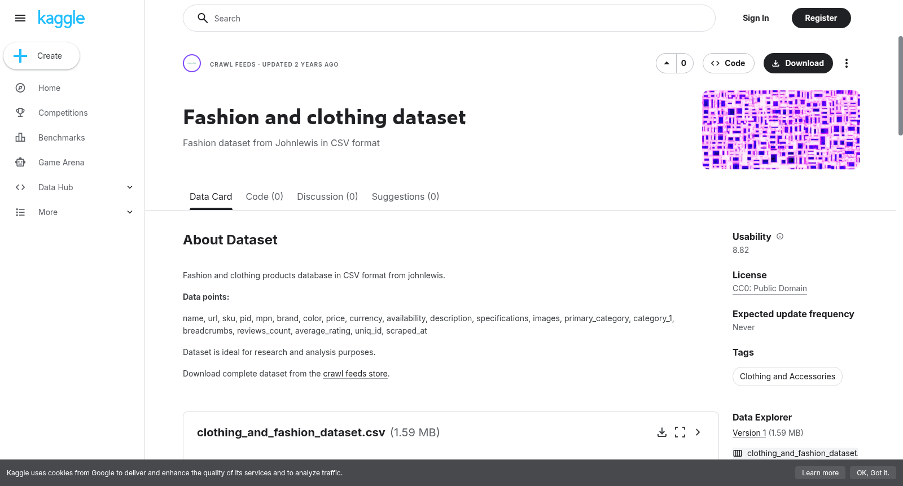Viewport: 903px width, 486px height.
Task: Dismiss cookie banner with OK, Got it
Action: tap(873, 473)
